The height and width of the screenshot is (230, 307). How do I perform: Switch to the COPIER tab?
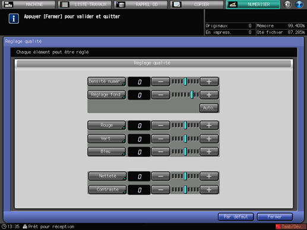[x=197, y=4]
